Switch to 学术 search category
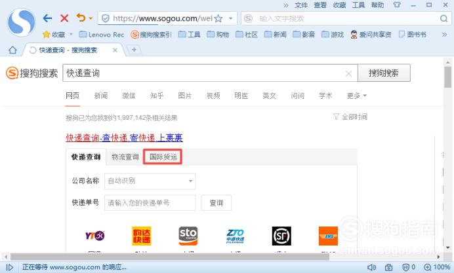Image resolution: width=454 pixels, height=273 pixels. tap(325, 96)
